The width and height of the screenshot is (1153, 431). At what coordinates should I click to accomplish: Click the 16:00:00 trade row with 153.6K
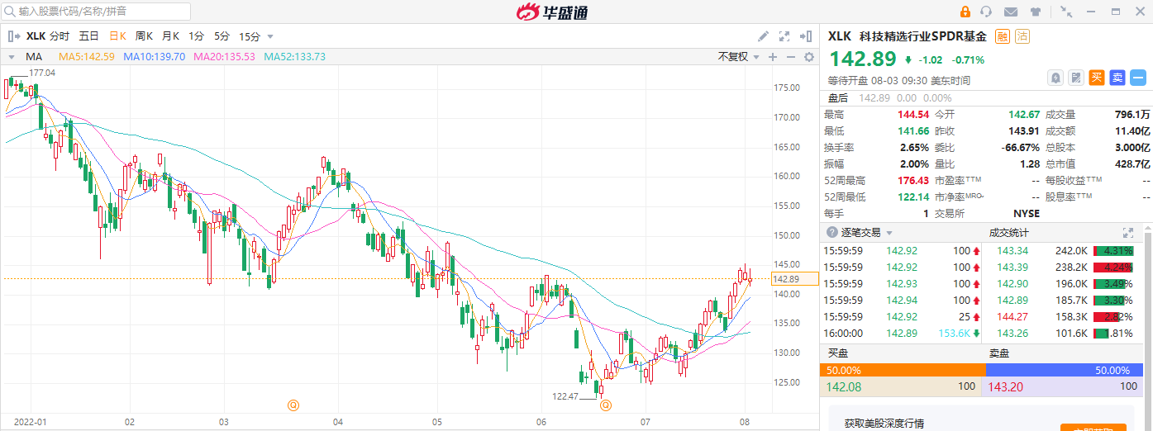pyautogui.click(x=903, y=334)
